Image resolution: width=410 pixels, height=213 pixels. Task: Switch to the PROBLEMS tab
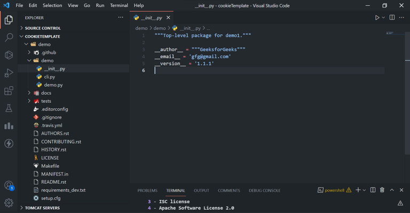coord(147,190)
